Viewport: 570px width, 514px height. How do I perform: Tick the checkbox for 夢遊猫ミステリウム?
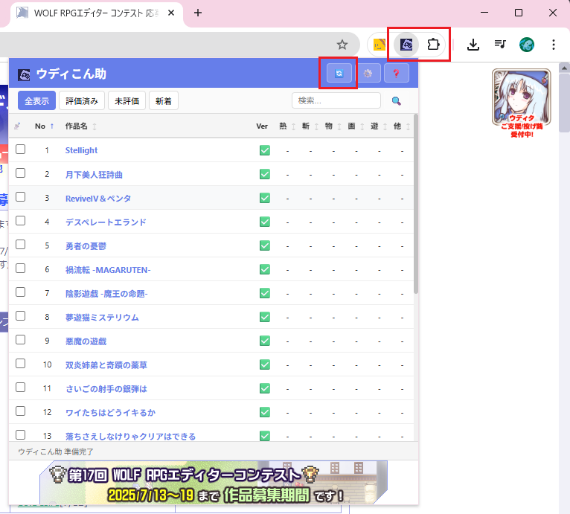click(20, 316)
